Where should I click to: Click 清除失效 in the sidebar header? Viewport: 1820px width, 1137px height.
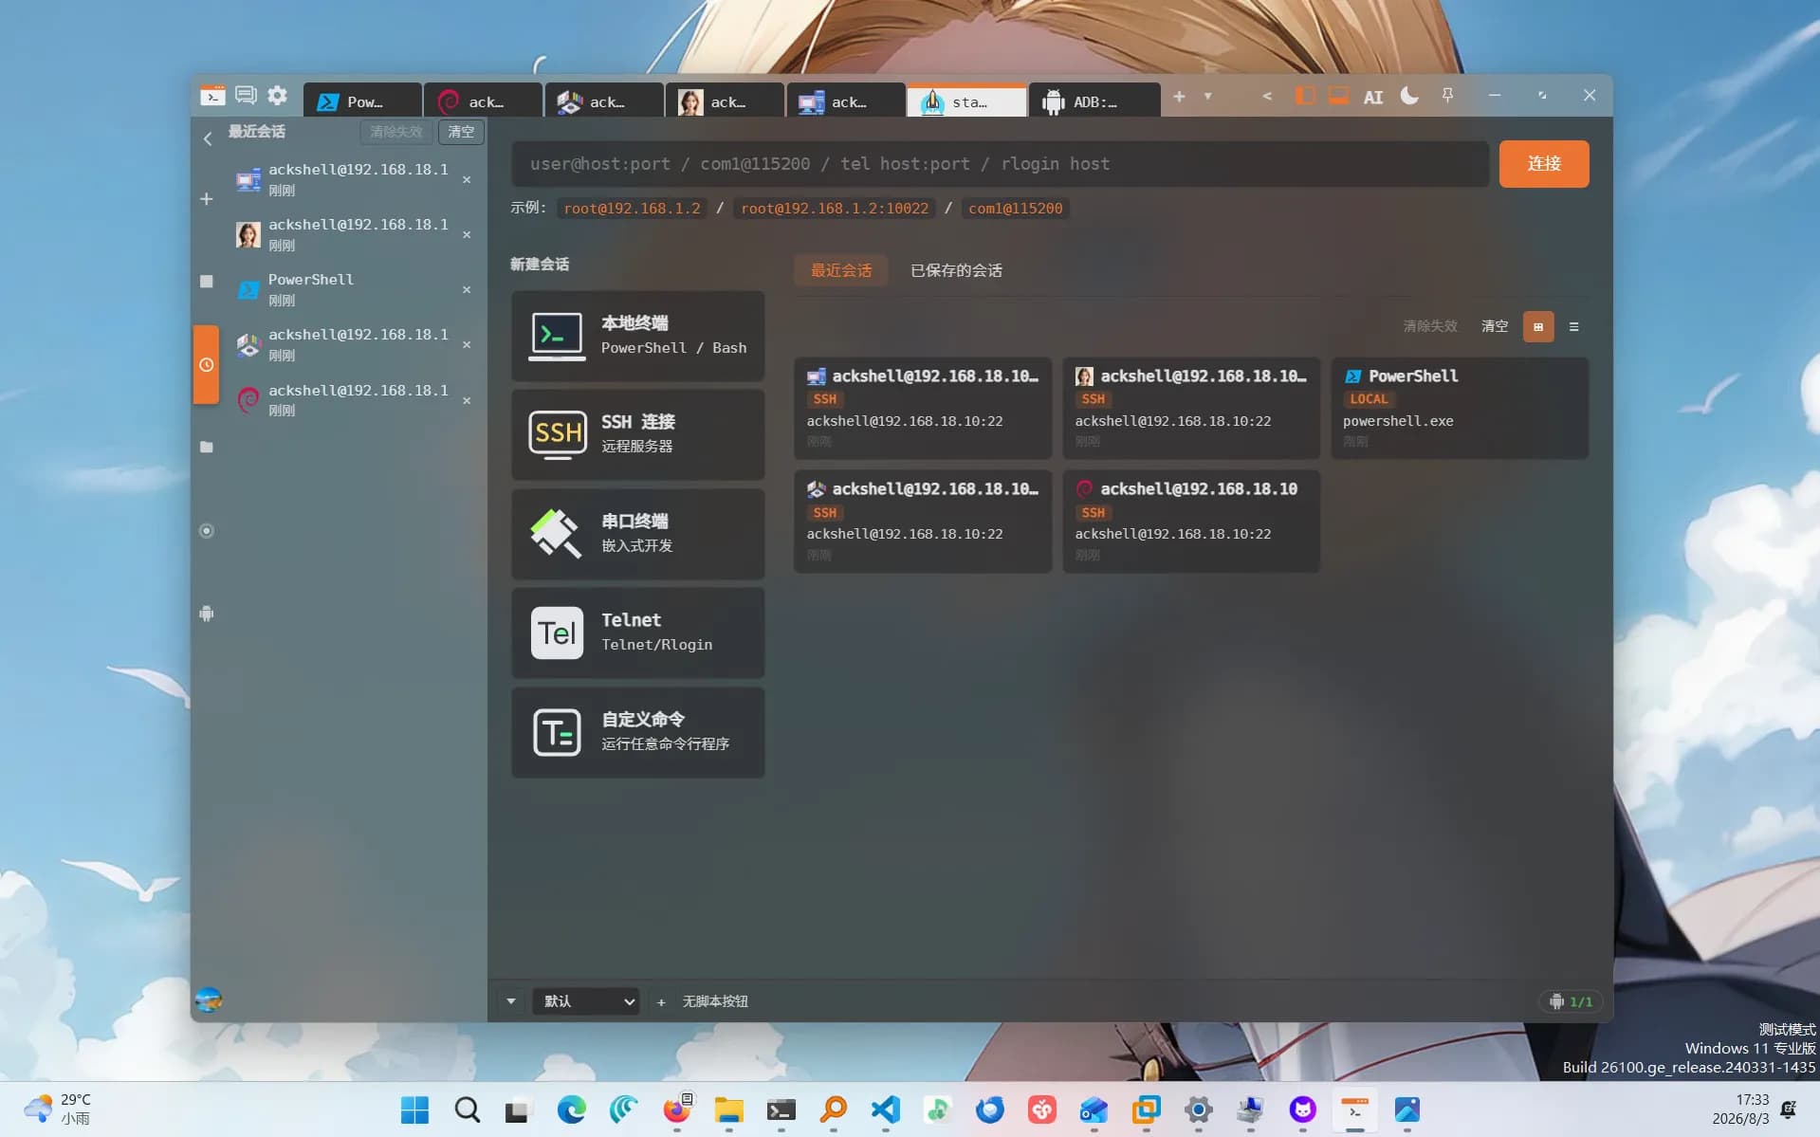click(395, 132)
